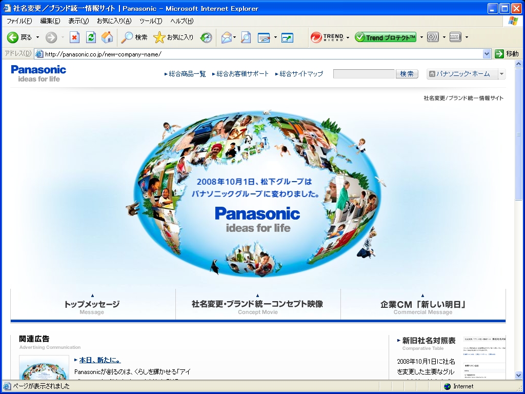Click the IE page icon in address bar
The image size is (525, 394).
pyautogui.click(x=39, y=54)
